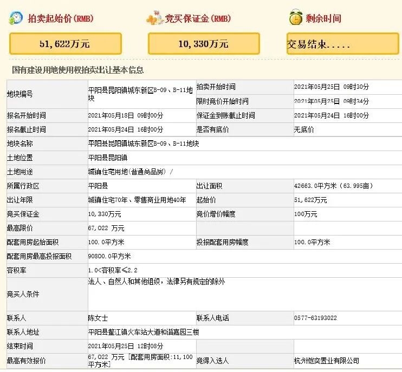Screen dimensions: 402x372
Task: Click time value 2021年05月25日 09时34分
Action: pos(332,101)
